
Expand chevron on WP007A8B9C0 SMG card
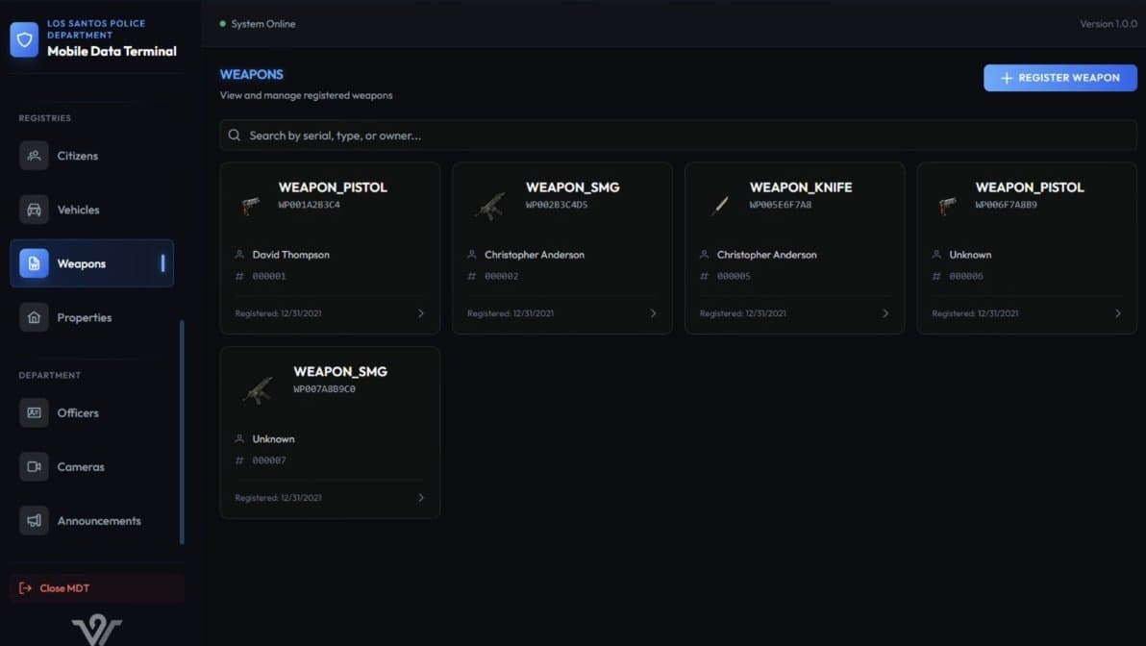(x=421, y=498)
